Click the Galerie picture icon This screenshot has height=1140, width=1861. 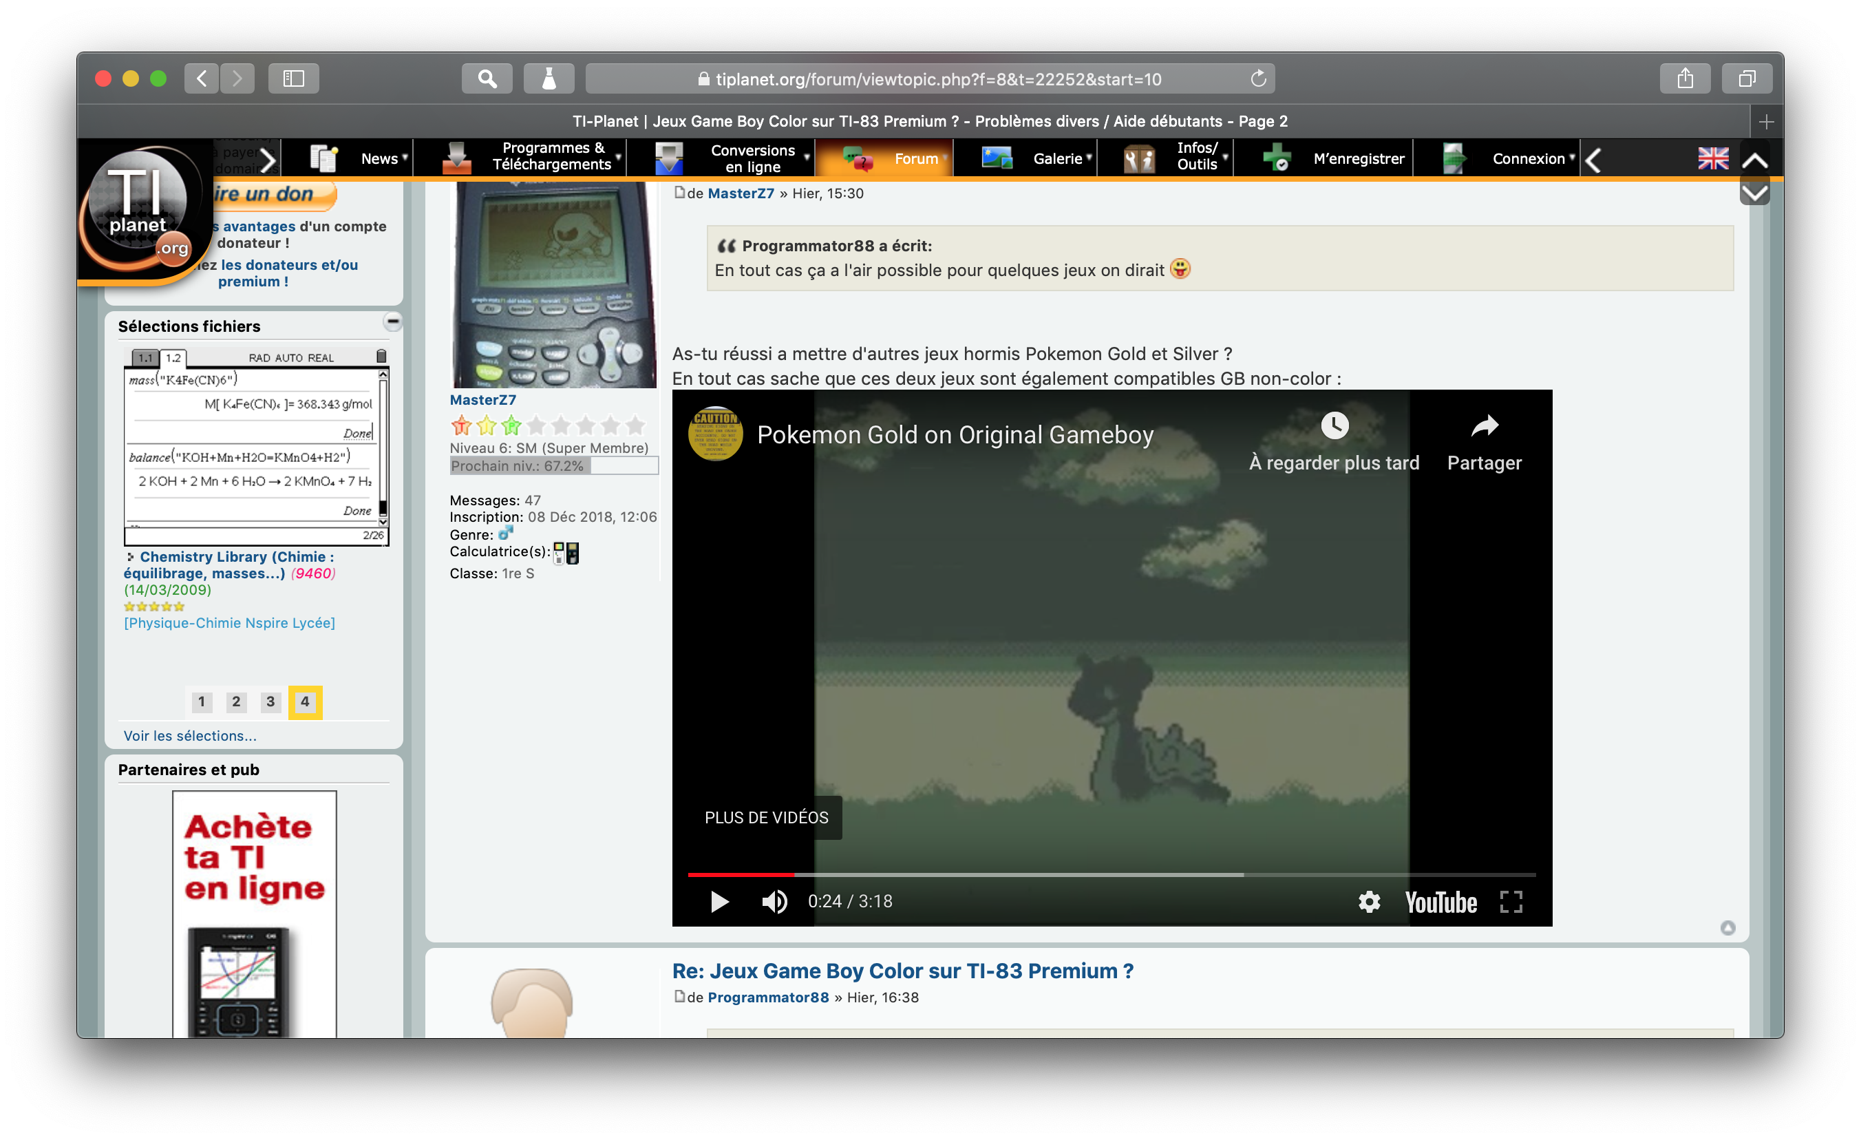click(x=996, y=158)
